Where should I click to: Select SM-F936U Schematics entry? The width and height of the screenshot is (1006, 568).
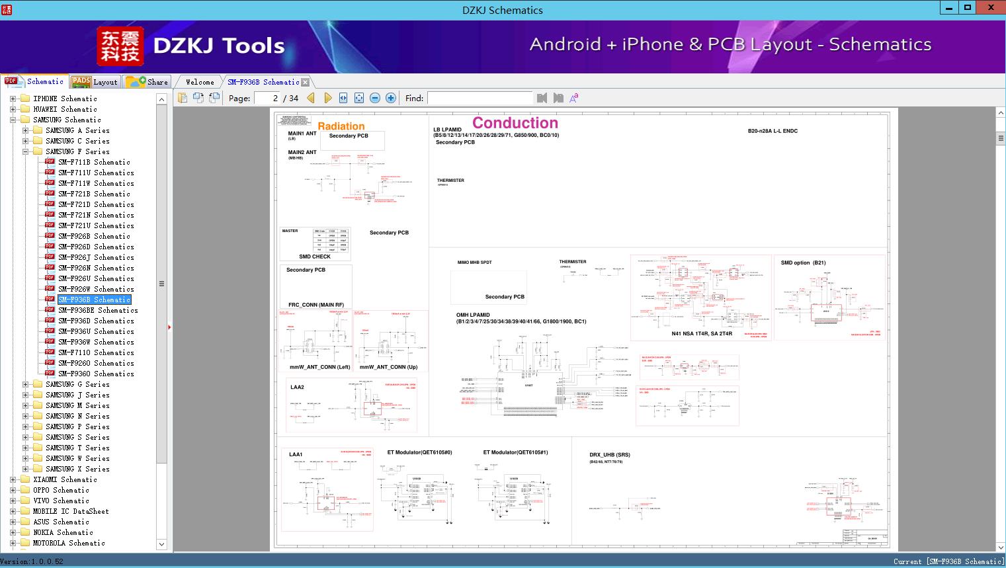(96, 331)
